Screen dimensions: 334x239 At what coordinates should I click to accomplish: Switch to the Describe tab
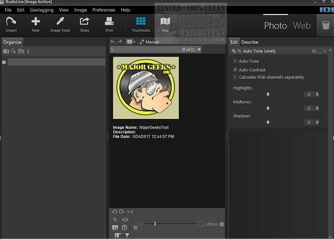(249, 42)
